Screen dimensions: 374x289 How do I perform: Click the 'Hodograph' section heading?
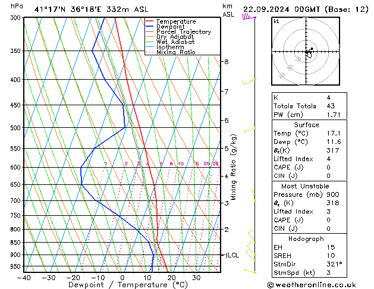306,239
